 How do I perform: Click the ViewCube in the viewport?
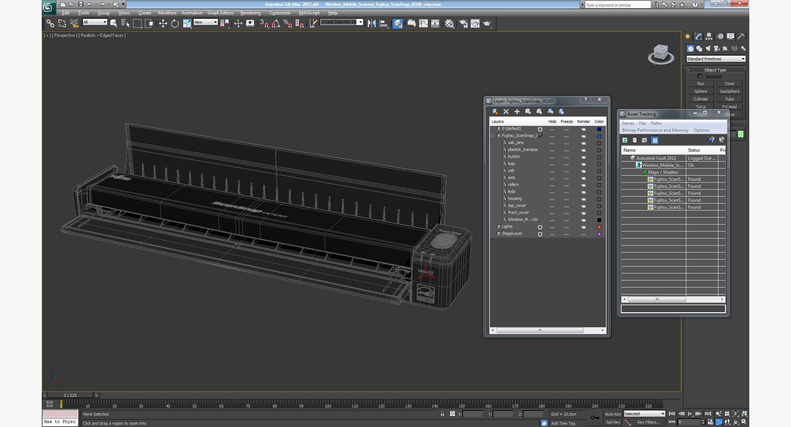[661, 54]
